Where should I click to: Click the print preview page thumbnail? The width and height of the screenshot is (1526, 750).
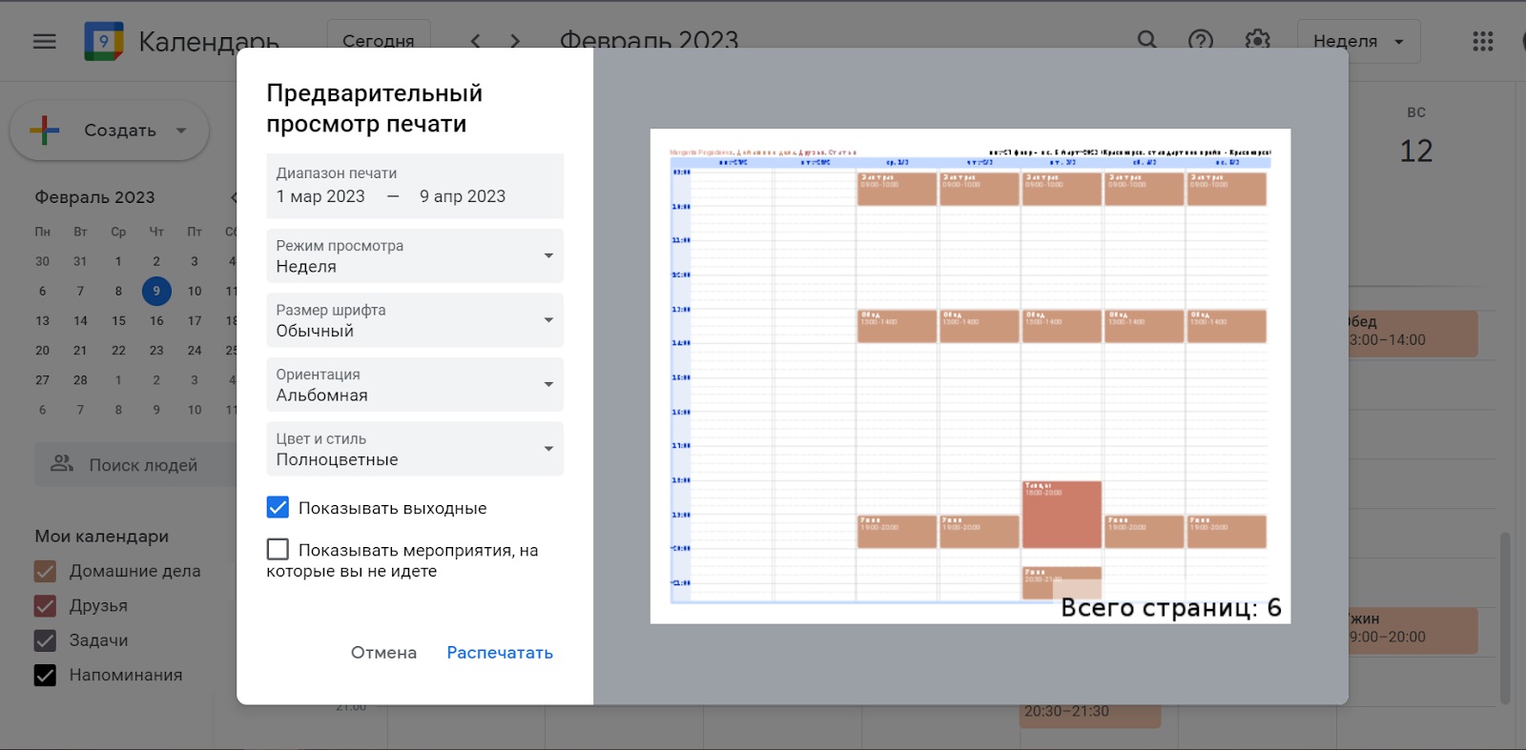pyautogui.click(x=970, y=376)
